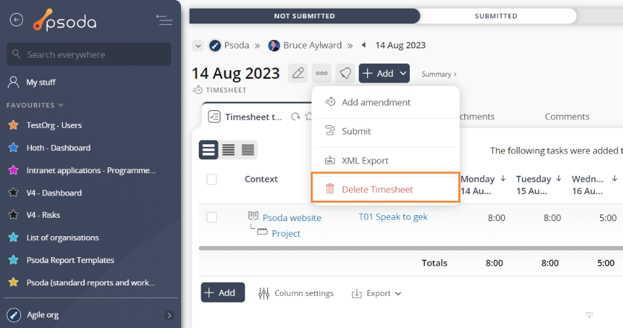This screenshot has width=623, height=328.
Task: Open the three-dots more actions button
Action: 321,73
